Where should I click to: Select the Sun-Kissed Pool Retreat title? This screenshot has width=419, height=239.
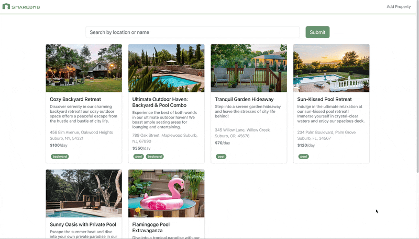point(325,99)
